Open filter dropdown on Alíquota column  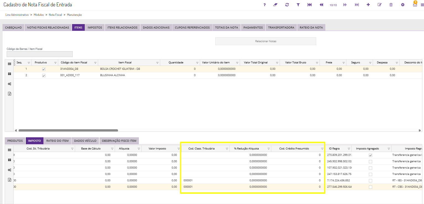tap(139, 149)
